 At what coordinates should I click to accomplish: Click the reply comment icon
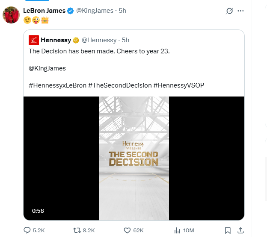pos(28,230)
